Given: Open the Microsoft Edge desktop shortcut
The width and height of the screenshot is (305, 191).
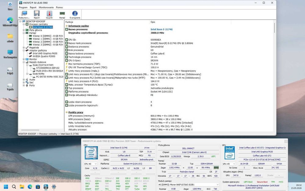Looking at the screenshot, I should (10, 21).
